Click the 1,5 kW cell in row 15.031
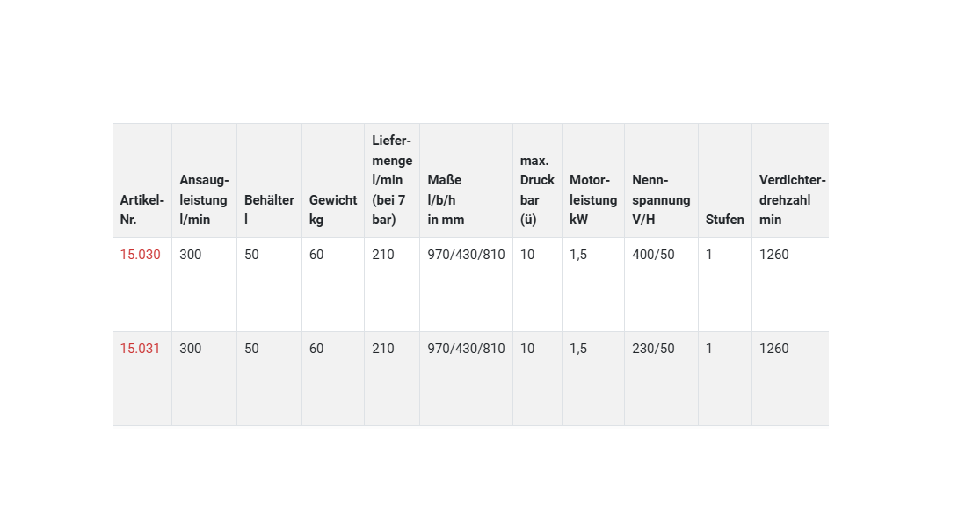This screenshot has height=512, width=980. pos(578,349)
